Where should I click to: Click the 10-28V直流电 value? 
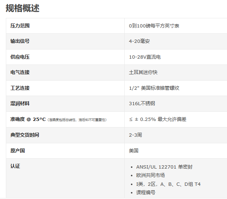144,57
